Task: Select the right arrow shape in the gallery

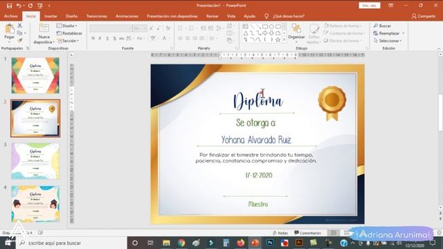Action: click(x=264, y=33)
